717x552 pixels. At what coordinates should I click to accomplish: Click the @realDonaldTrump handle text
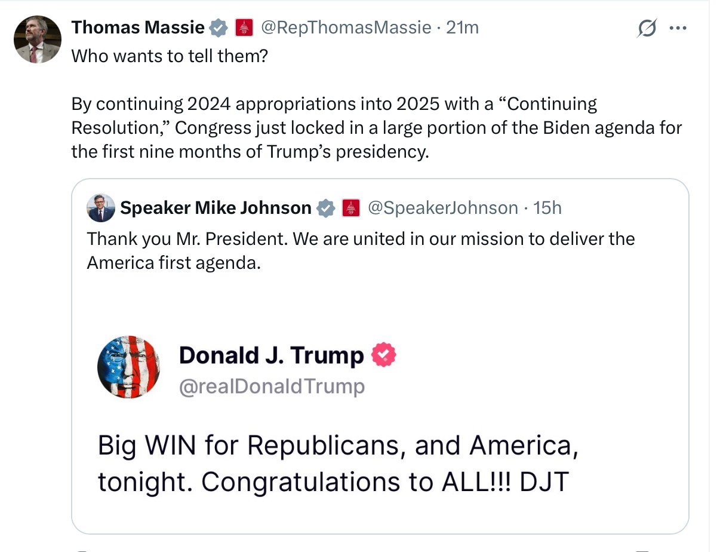[x=272, y=387]
